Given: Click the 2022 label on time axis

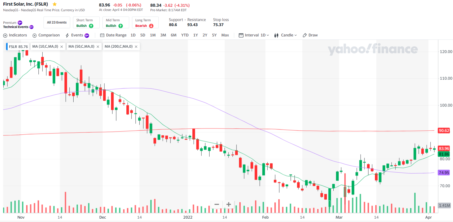Looking at the screenshot, I should pos(188,217).
